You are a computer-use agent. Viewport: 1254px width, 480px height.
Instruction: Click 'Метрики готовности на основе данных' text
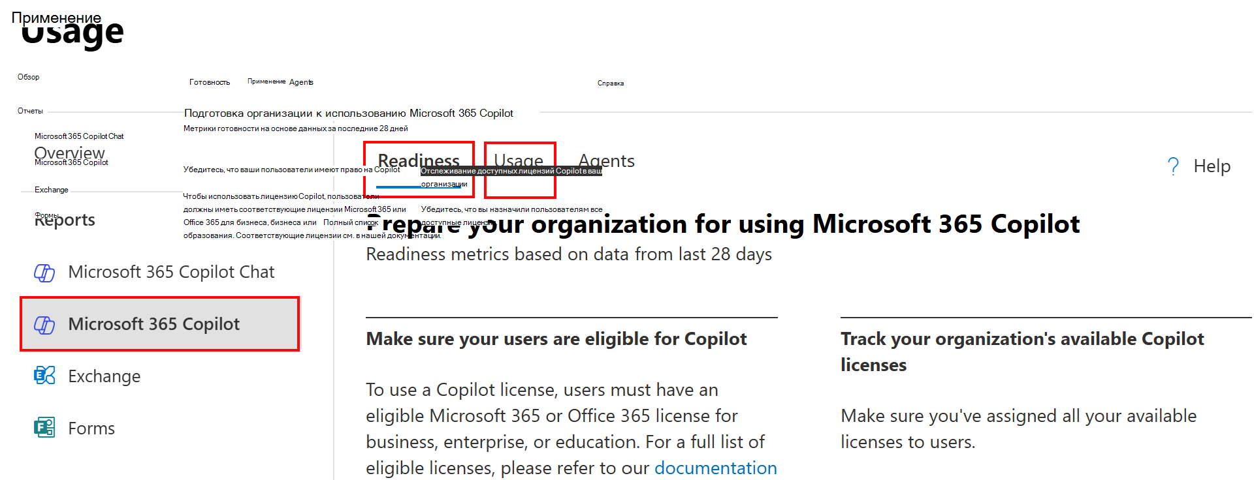tap(295, 128)
